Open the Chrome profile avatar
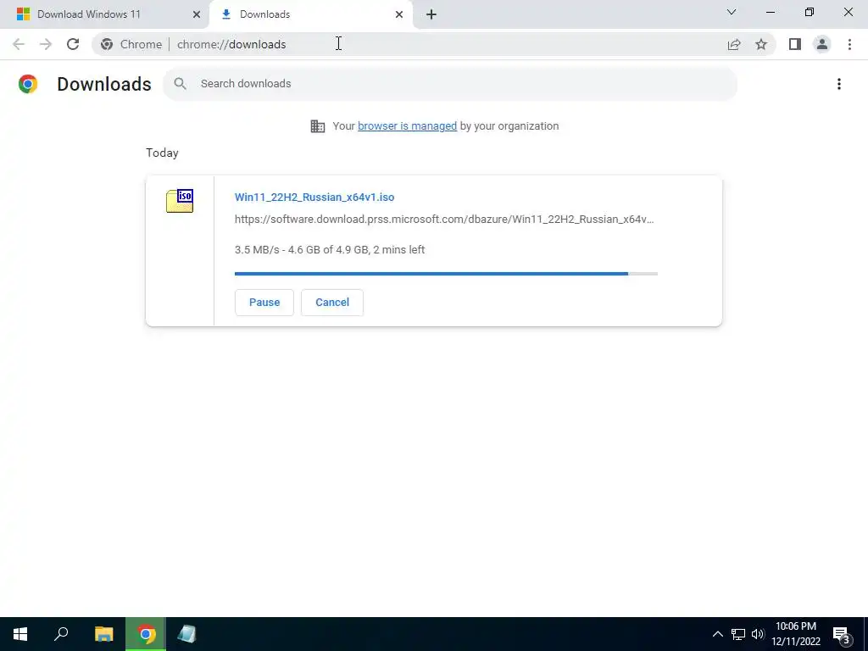This screenshot has width=868, height=651. 822,44
